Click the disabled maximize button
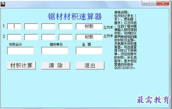Viewport: 172px width, 109px height. (x=153, y=3)
